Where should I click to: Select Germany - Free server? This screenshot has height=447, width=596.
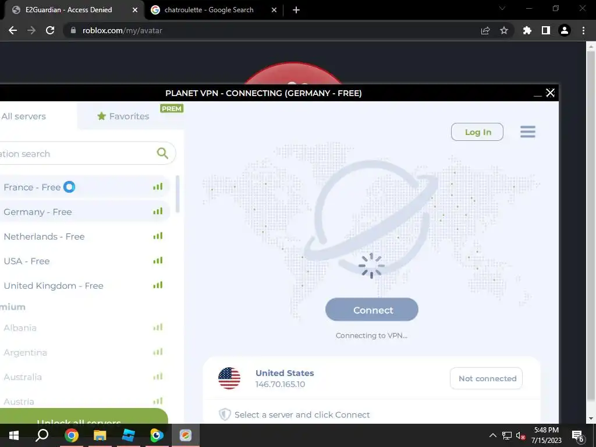[x=84, y=212]
